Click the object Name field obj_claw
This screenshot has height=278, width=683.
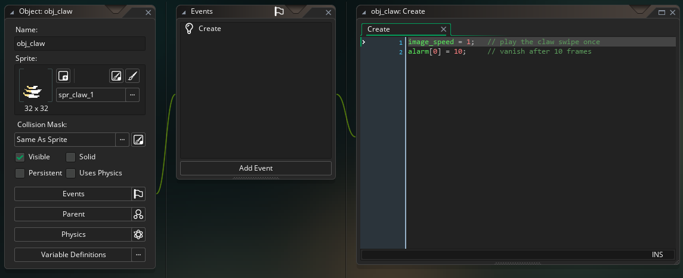pyautogui.click(x=80, y=44)
